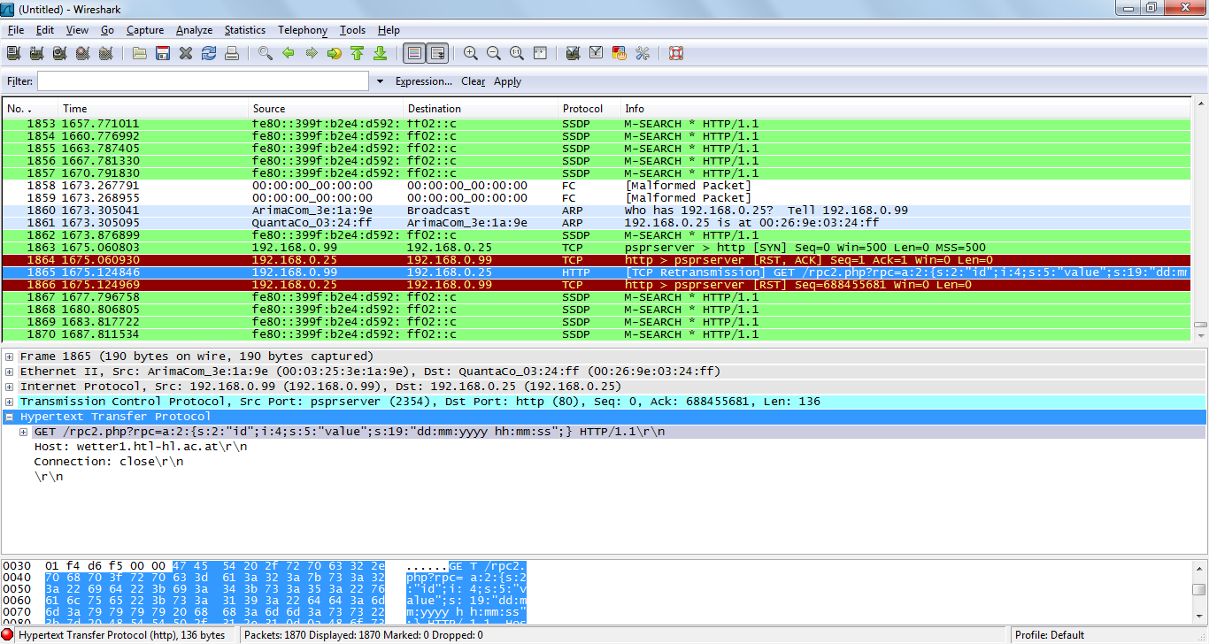Open the File menu

click(16, 30)
